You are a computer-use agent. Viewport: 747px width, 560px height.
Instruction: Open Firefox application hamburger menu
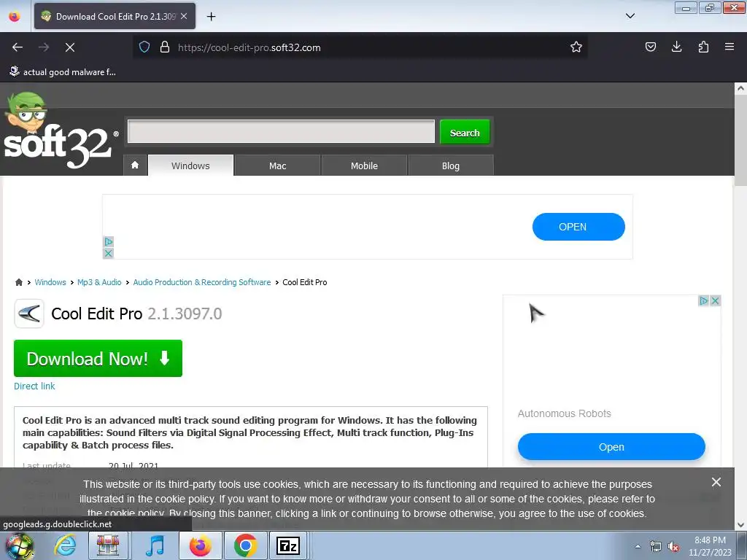(729, 47)
